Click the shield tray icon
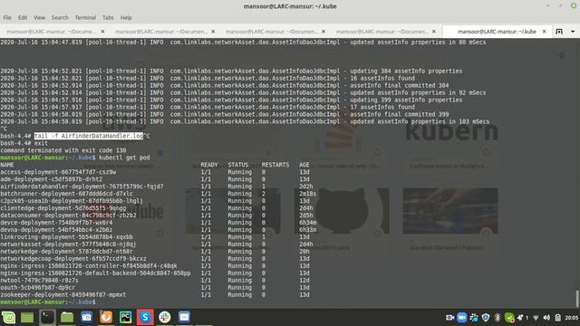Screen dimensions: 580x326 pyautogui.click(x=486, y=318)
